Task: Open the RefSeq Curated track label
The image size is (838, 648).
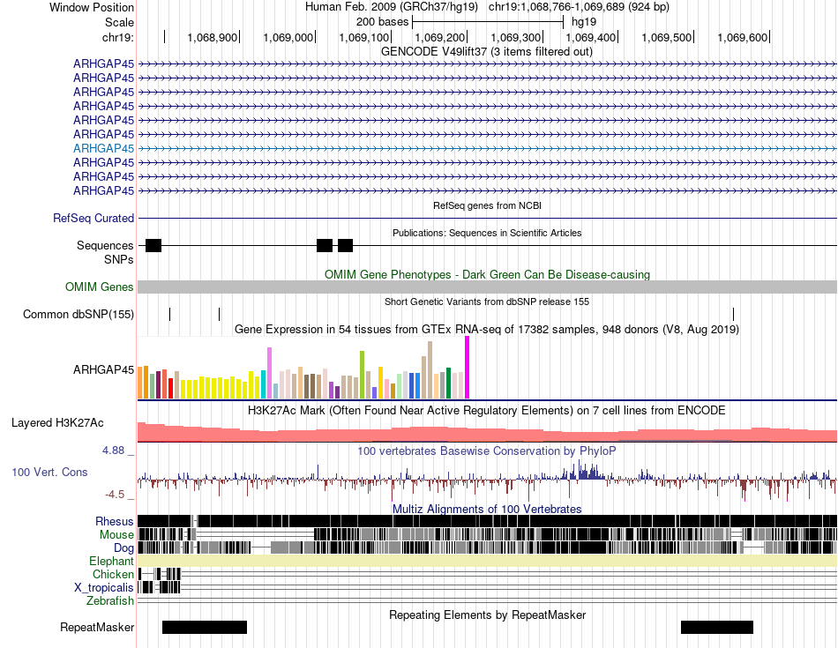Action: point(94,219)
